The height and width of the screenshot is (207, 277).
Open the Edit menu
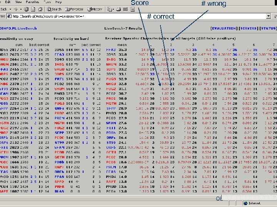8,2
